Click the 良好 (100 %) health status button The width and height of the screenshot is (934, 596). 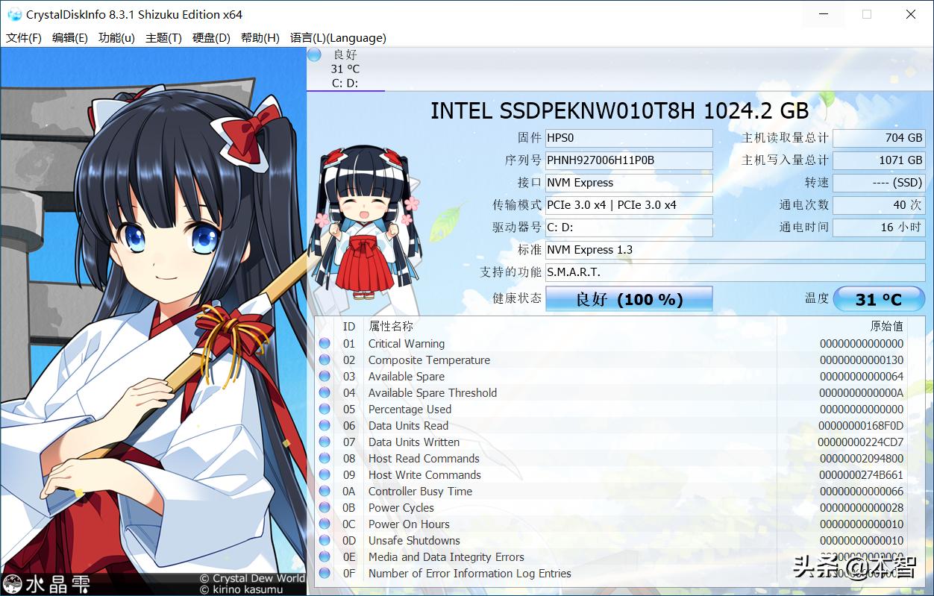tap(629, 299)
